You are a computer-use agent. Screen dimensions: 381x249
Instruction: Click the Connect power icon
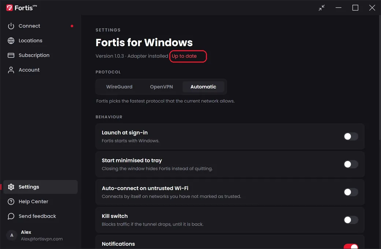click(11, 26)
